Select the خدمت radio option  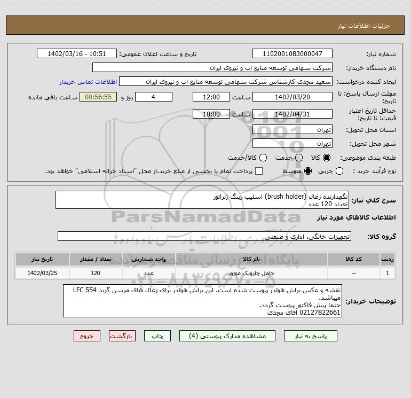point(299,158)
